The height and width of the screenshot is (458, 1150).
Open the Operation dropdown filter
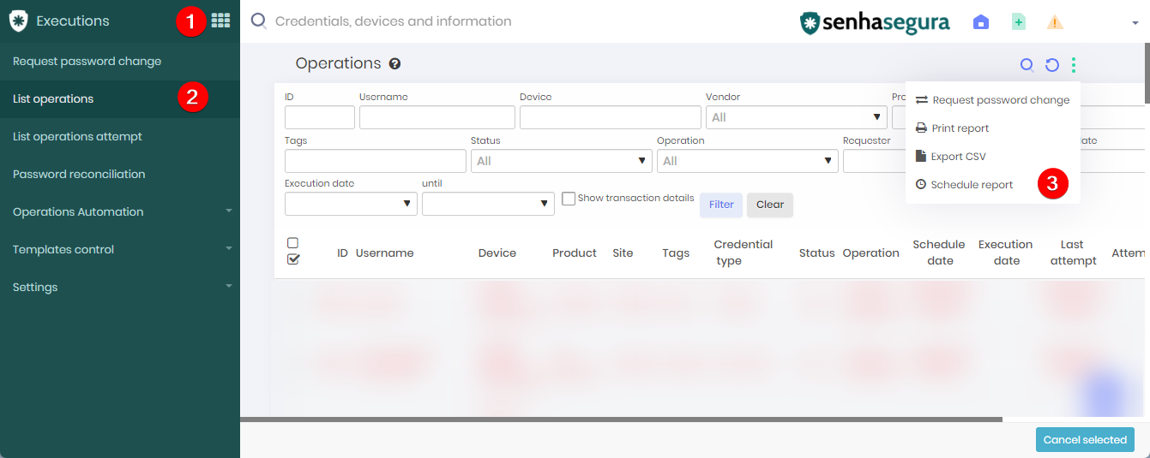pyautogui.click(x=748, y=161)
